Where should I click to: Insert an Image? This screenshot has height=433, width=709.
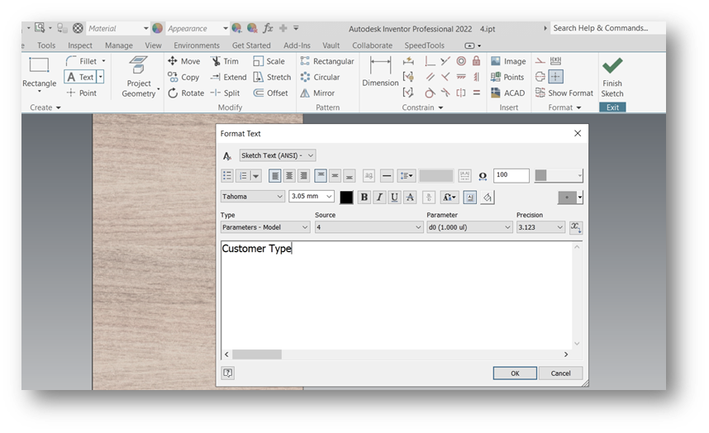click(508, 61)
